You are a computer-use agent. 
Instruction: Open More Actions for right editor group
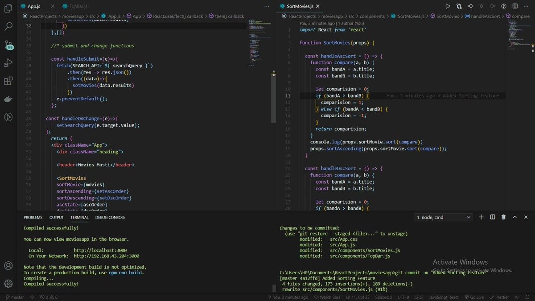(526, 6)
